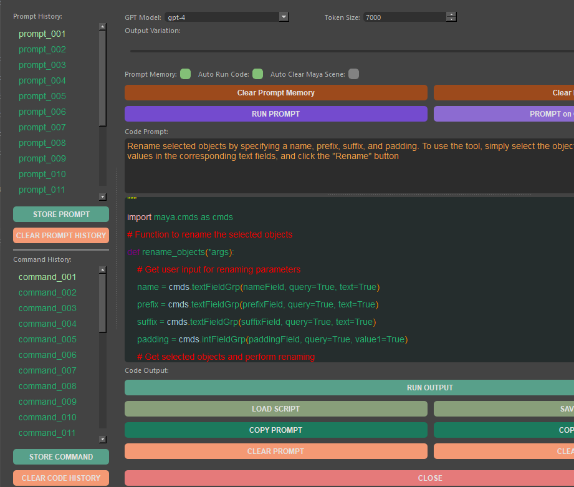Toggle the Auto Run Code checkbox
This screenshot has width=574, height=487.
[x=258, y=74]
